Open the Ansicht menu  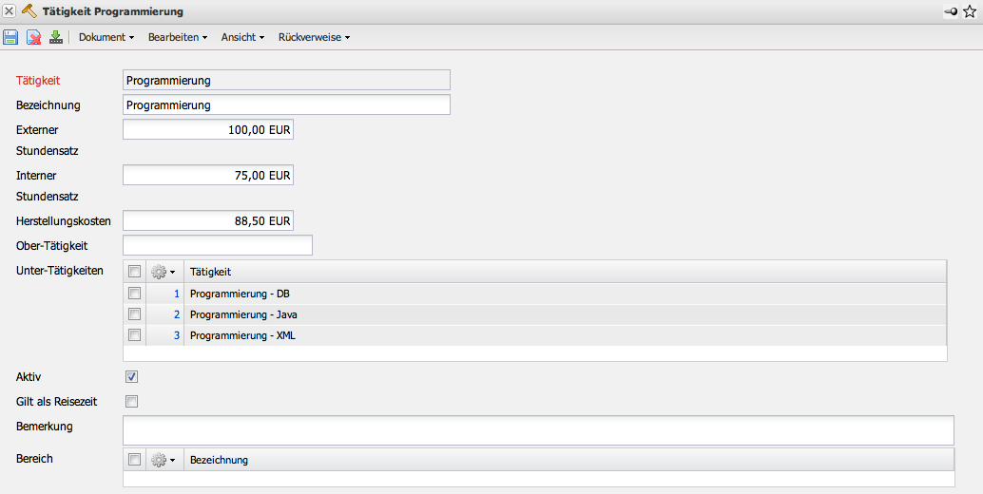(x=242, y=37)
